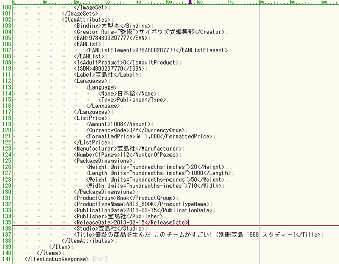Click the Title element on line 137
This screenshot has width=339, height=264.
(x=197, y=235)
